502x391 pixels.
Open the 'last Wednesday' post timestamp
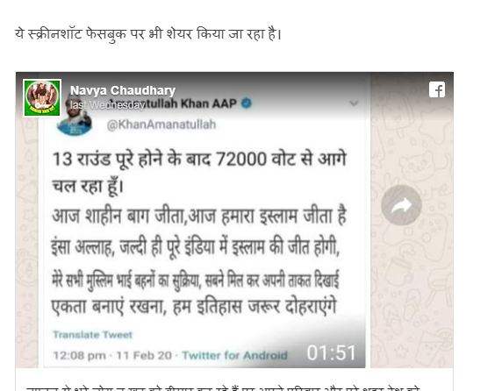click(107, 105)
